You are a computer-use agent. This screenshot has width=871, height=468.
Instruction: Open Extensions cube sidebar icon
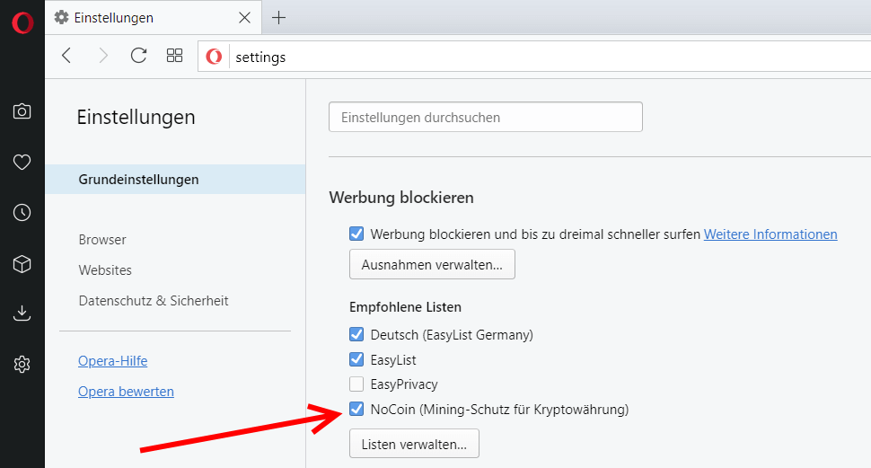coord(22,264)
